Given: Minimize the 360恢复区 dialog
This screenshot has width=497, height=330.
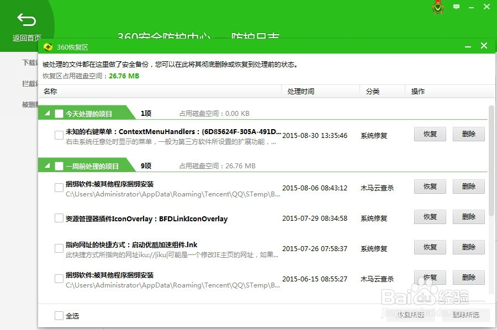Looking at the screenshot, I should [468, 46].
